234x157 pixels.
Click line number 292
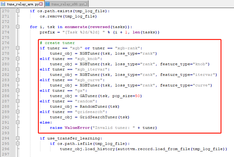pos(6,128)
